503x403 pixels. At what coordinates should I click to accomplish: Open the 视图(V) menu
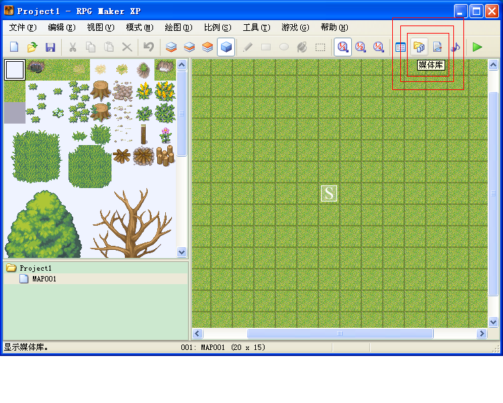tap(101, 28)
